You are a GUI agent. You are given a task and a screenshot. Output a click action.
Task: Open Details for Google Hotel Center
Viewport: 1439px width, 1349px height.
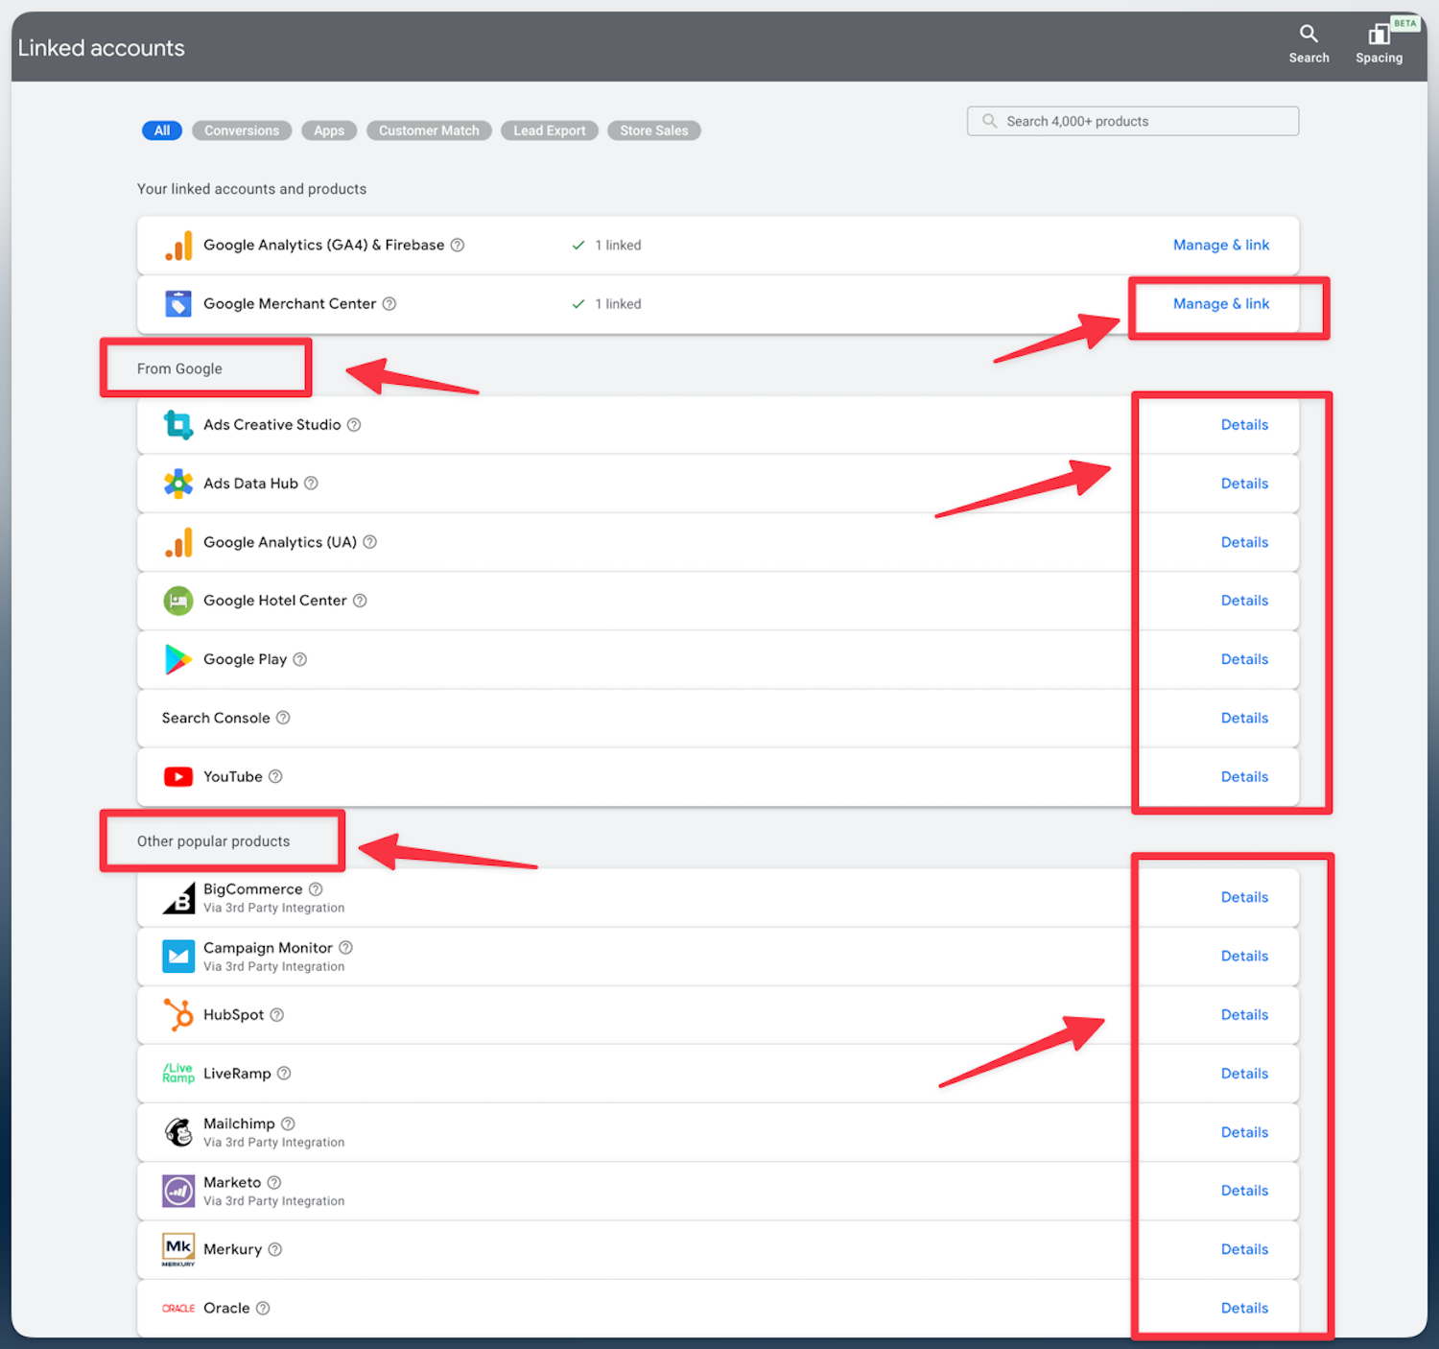pyautogui.click(x=1244, y=602)
